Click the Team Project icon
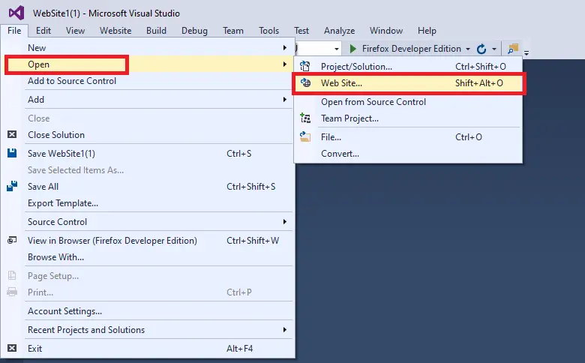This screenshot has height=363, width=585. 305,118
